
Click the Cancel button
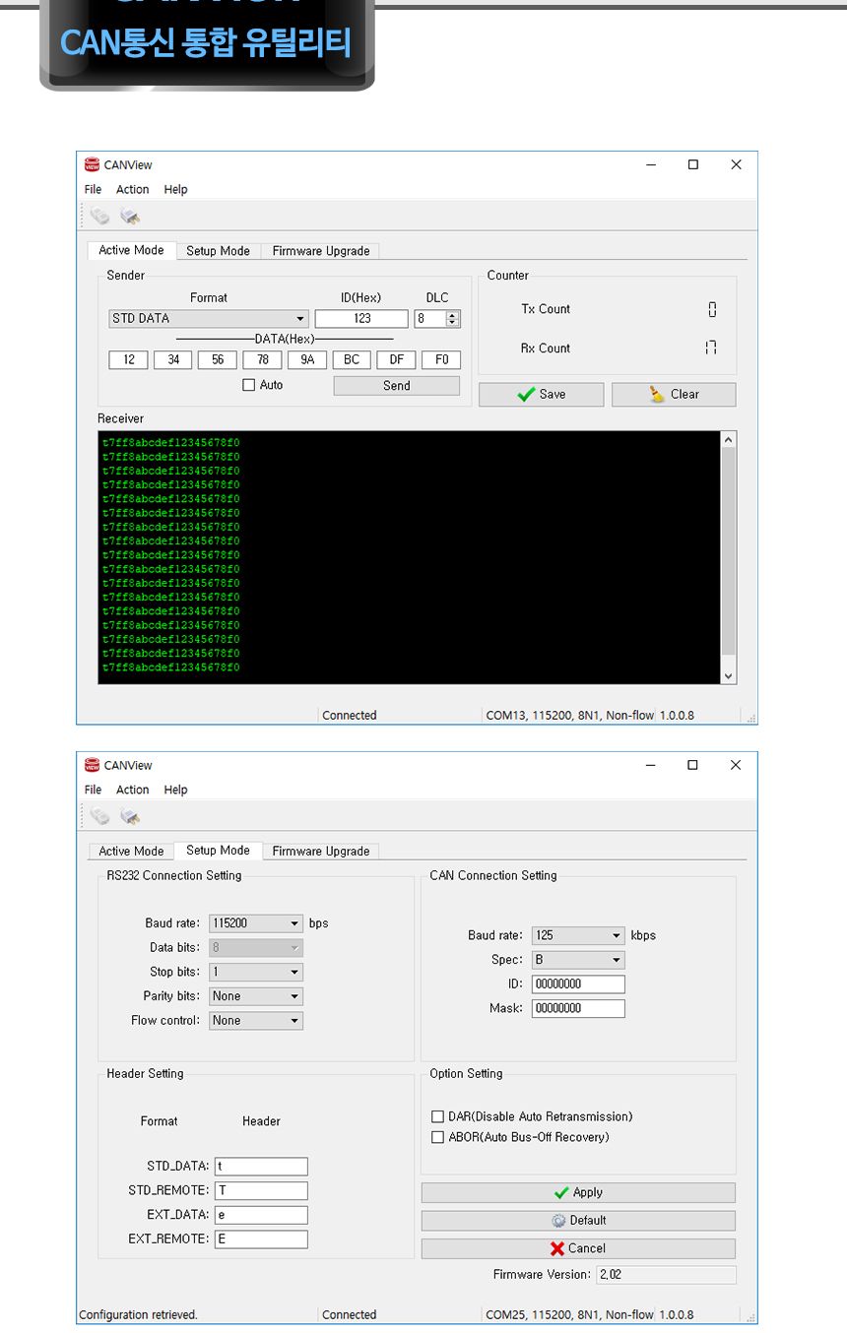pos(578,1248)
